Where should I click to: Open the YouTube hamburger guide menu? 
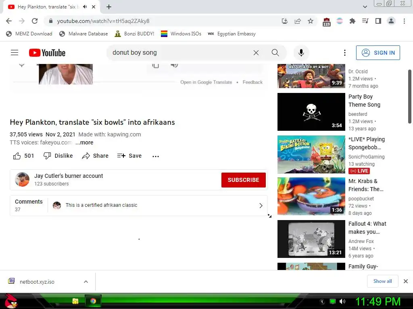point(15,53)
